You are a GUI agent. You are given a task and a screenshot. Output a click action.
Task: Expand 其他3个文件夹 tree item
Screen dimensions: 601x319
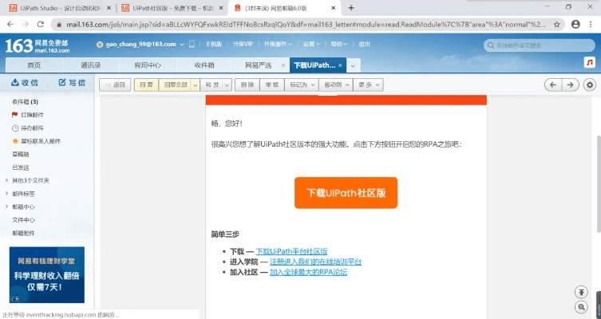[x=6, y=180]
